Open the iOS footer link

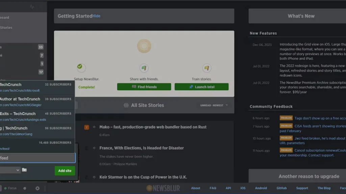(x=243, y=188)
